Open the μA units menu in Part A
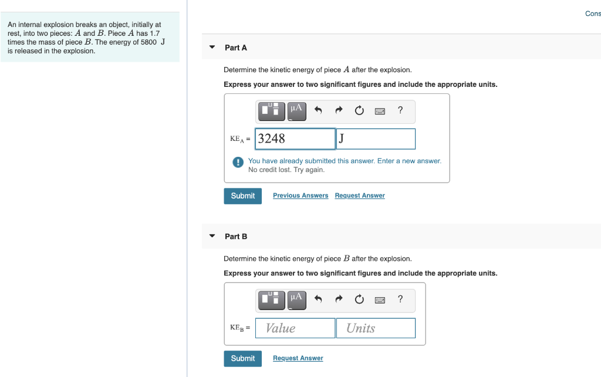 (296, 111)
